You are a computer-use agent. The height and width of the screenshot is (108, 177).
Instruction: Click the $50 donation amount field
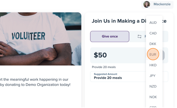[x=118, y=55]
